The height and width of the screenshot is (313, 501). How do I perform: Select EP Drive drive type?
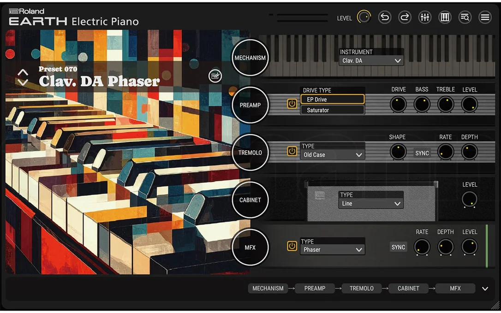point(332,99)
